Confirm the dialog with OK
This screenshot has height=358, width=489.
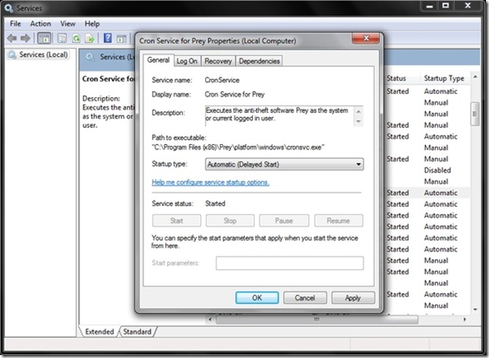[257, 297]
